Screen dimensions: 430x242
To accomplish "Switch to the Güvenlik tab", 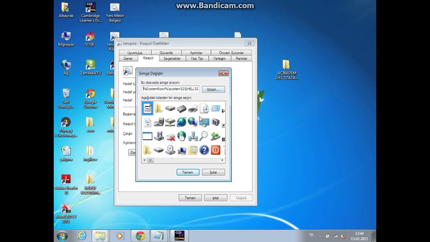I will [166, 53].
